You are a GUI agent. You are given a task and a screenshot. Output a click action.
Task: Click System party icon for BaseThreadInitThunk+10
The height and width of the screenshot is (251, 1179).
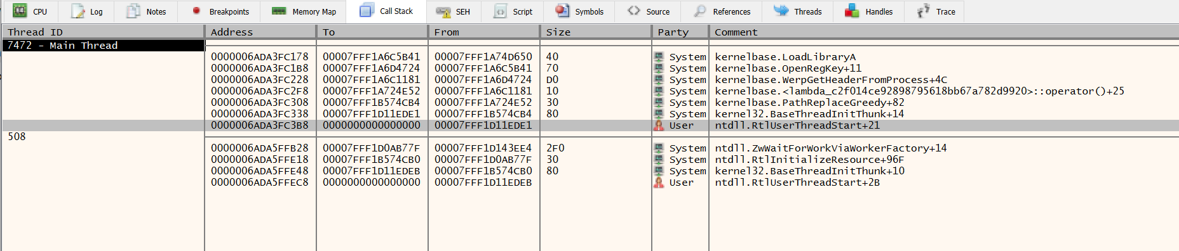click(659, 171)
